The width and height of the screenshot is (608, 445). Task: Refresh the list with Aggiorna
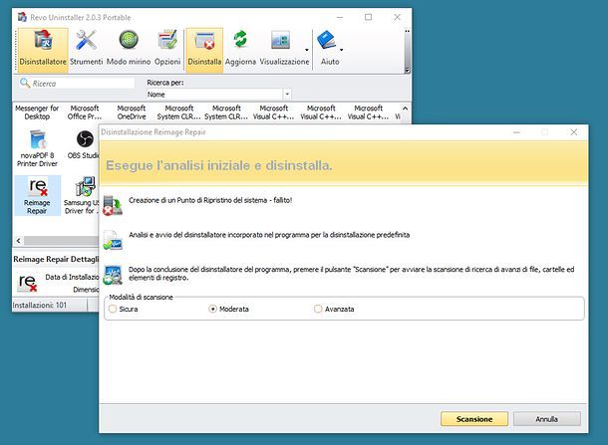(x=240, y=50)
